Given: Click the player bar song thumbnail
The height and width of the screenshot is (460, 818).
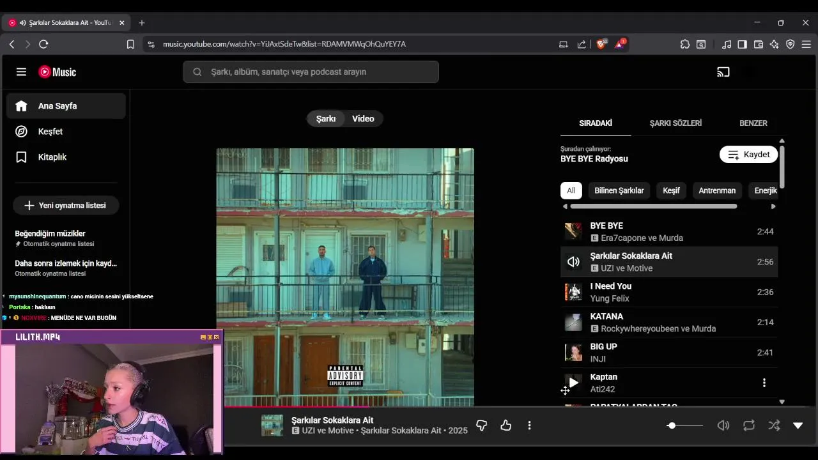Looking at the screenshot, I should click(x=272, y=425).
